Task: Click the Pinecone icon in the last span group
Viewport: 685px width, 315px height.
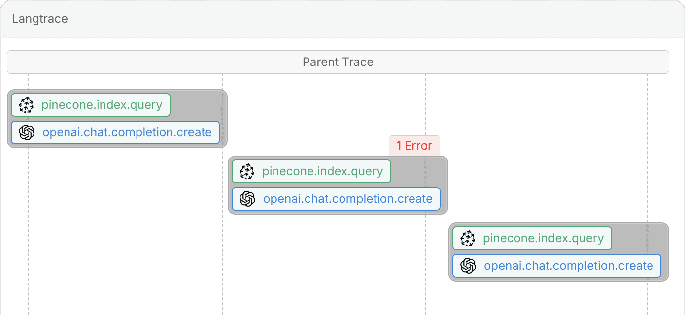Action: (x=468, y=238)
